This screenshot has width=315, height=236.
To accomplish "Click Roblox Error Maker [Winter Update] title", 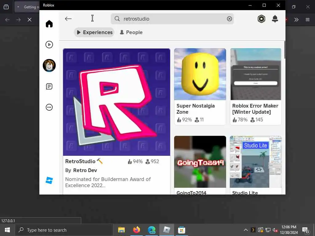I will pyautogui.click(x=255, y=109).
